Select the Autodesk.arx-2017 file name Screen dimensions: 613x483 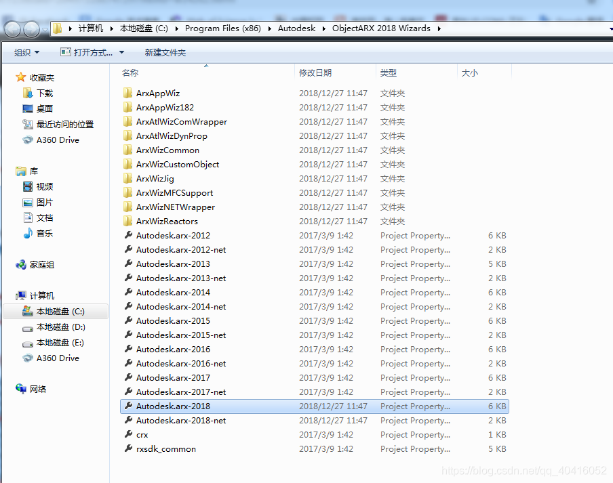(173, 378)
